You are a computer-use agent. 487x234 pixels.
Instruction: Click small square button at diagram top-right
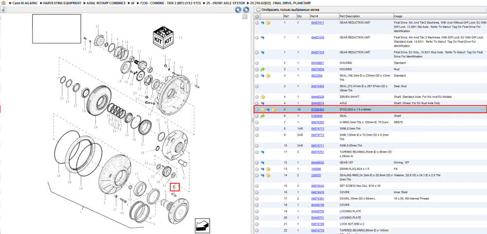245,17
